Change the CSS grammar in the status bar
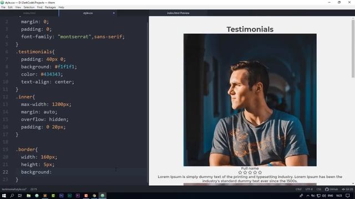The height and width of the screenshot is (199, 355). 319,189
